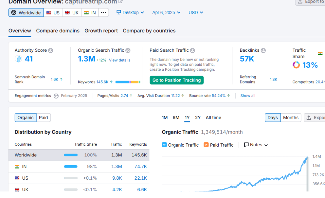Click Organic Search Traffic info icon
The height and width of the screenshot is (198, 325).
(x=128, y=50)
